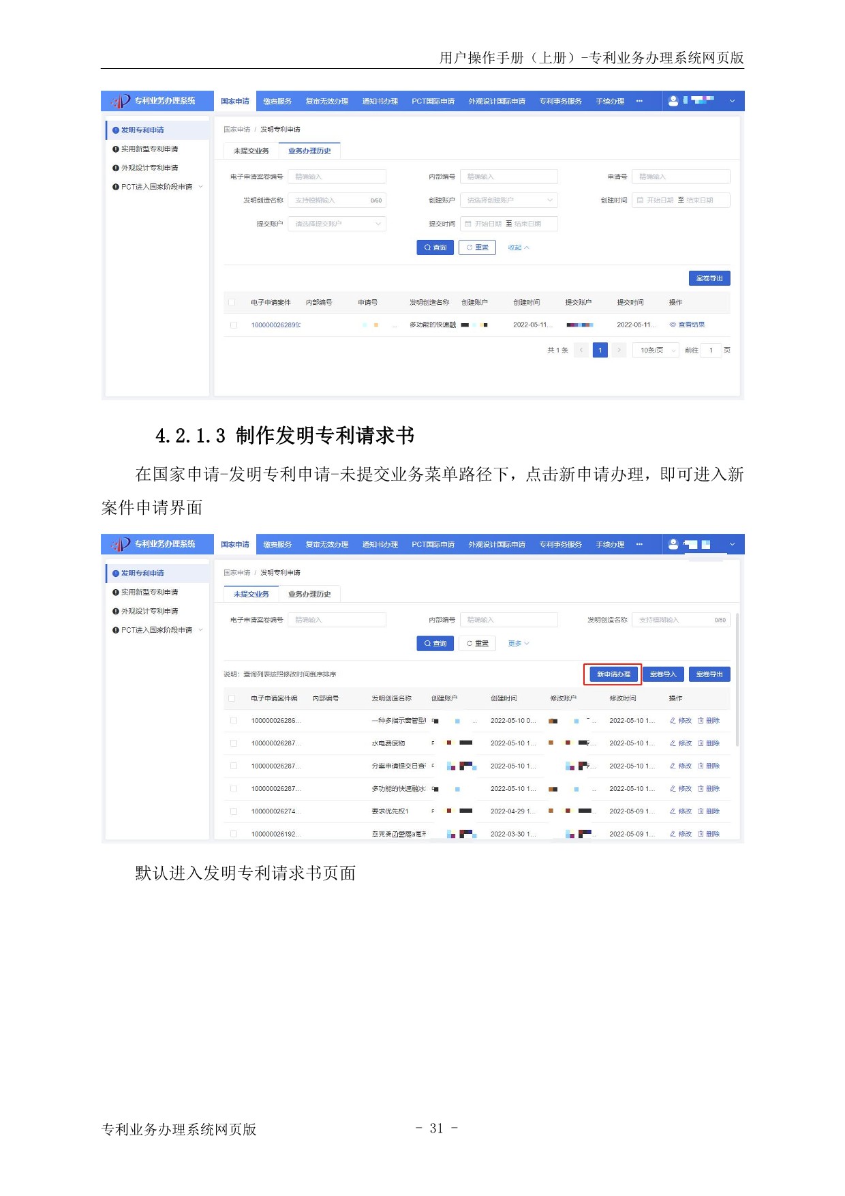
Task: Click the 新申请办理 button
Action: (x=613, y=674)
